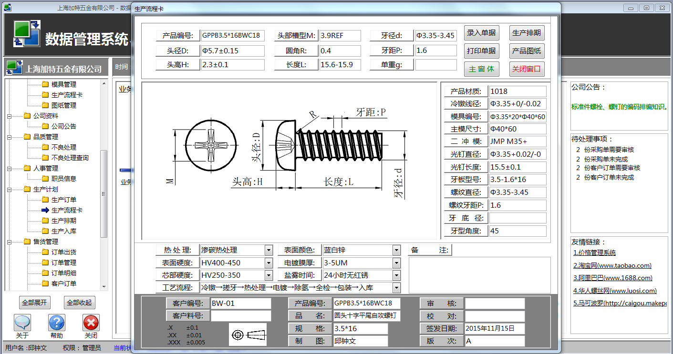Click the 图纸管理 folder icon
The height and width of the screenshot is (354, 673).
(x=45, y=105)
